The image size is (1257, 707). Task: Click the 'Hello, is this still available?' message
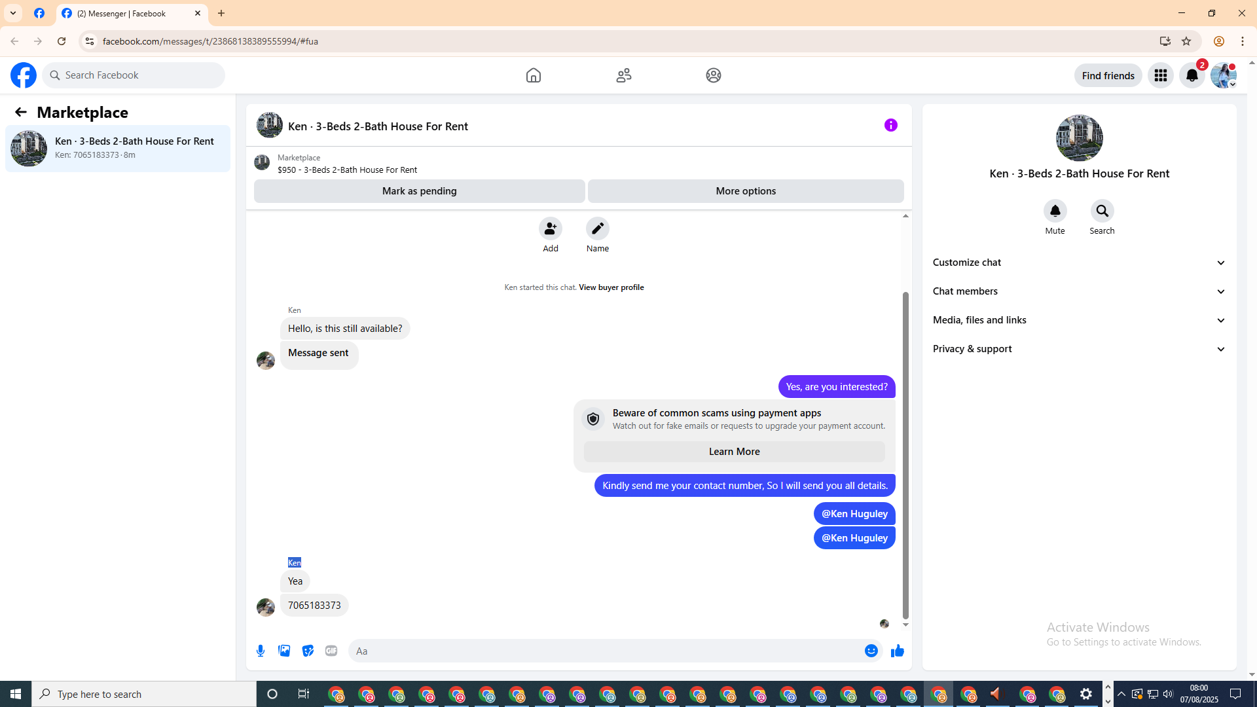[x=345, y=329]
